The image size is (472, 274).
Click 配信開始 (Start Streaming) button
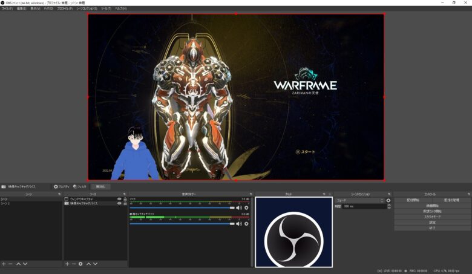point(413,200)
